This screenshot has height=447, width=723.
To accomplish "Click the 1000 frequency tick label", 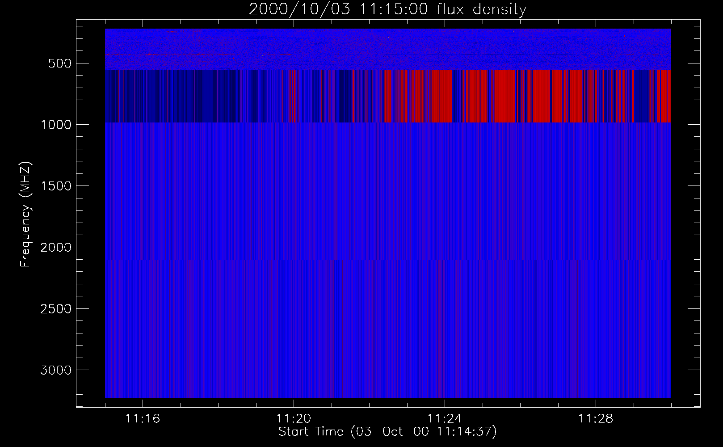I will point(56,125).
